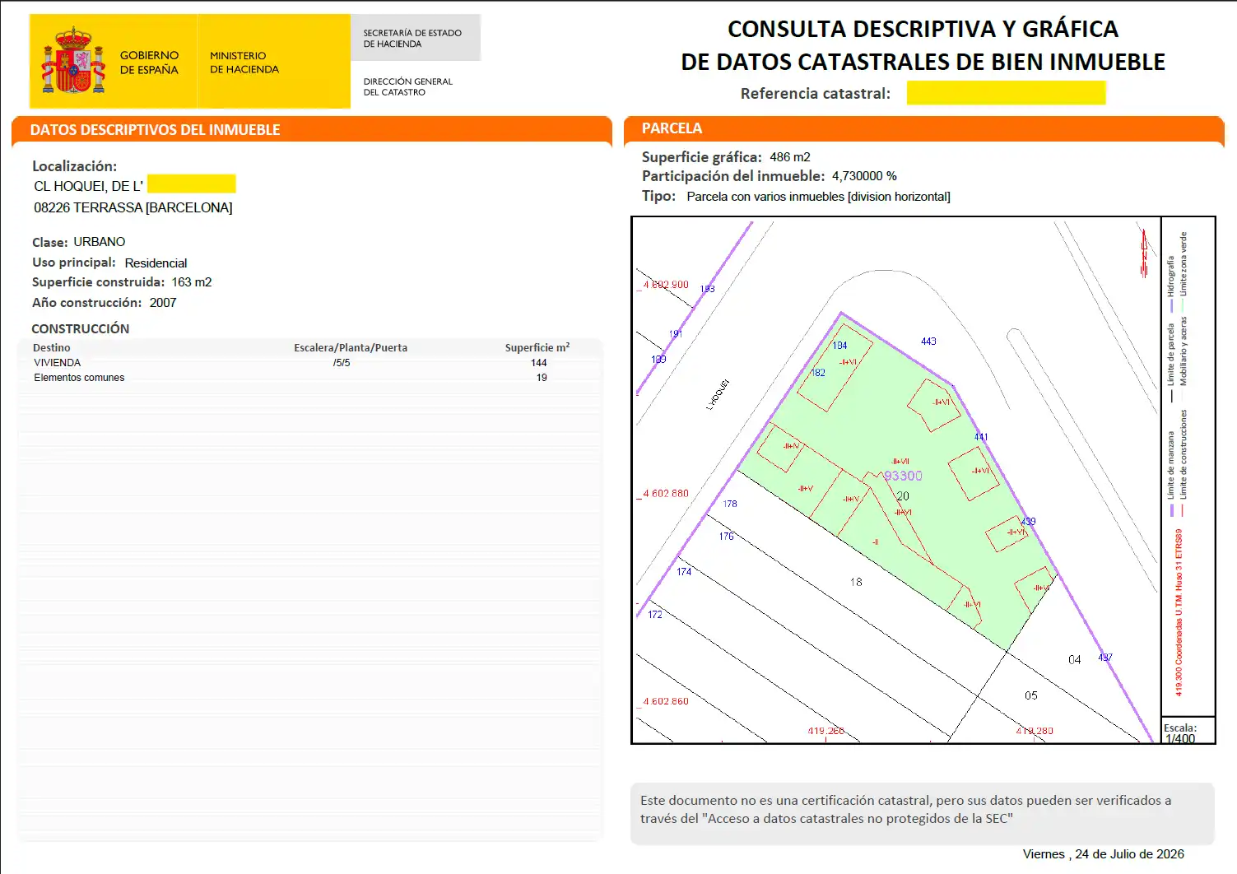This screenshot has width=1237, height=874.
Task: Click the 'Destino' column header
Action: point(51,348)
